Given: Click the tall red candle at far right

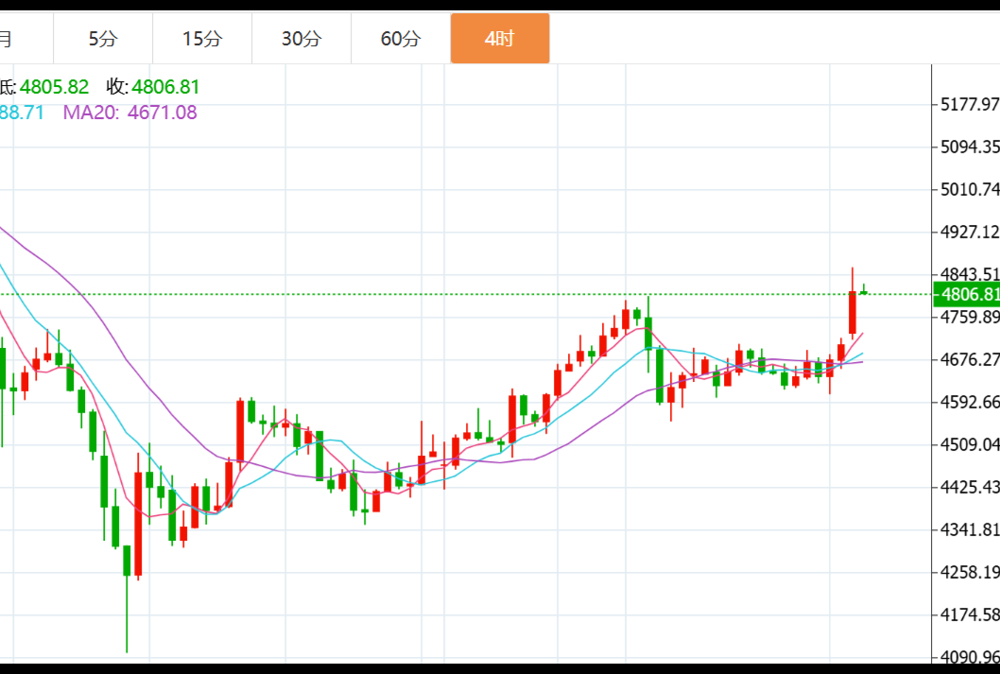Looking at the screenshot, I should click(x=853, y=312).
